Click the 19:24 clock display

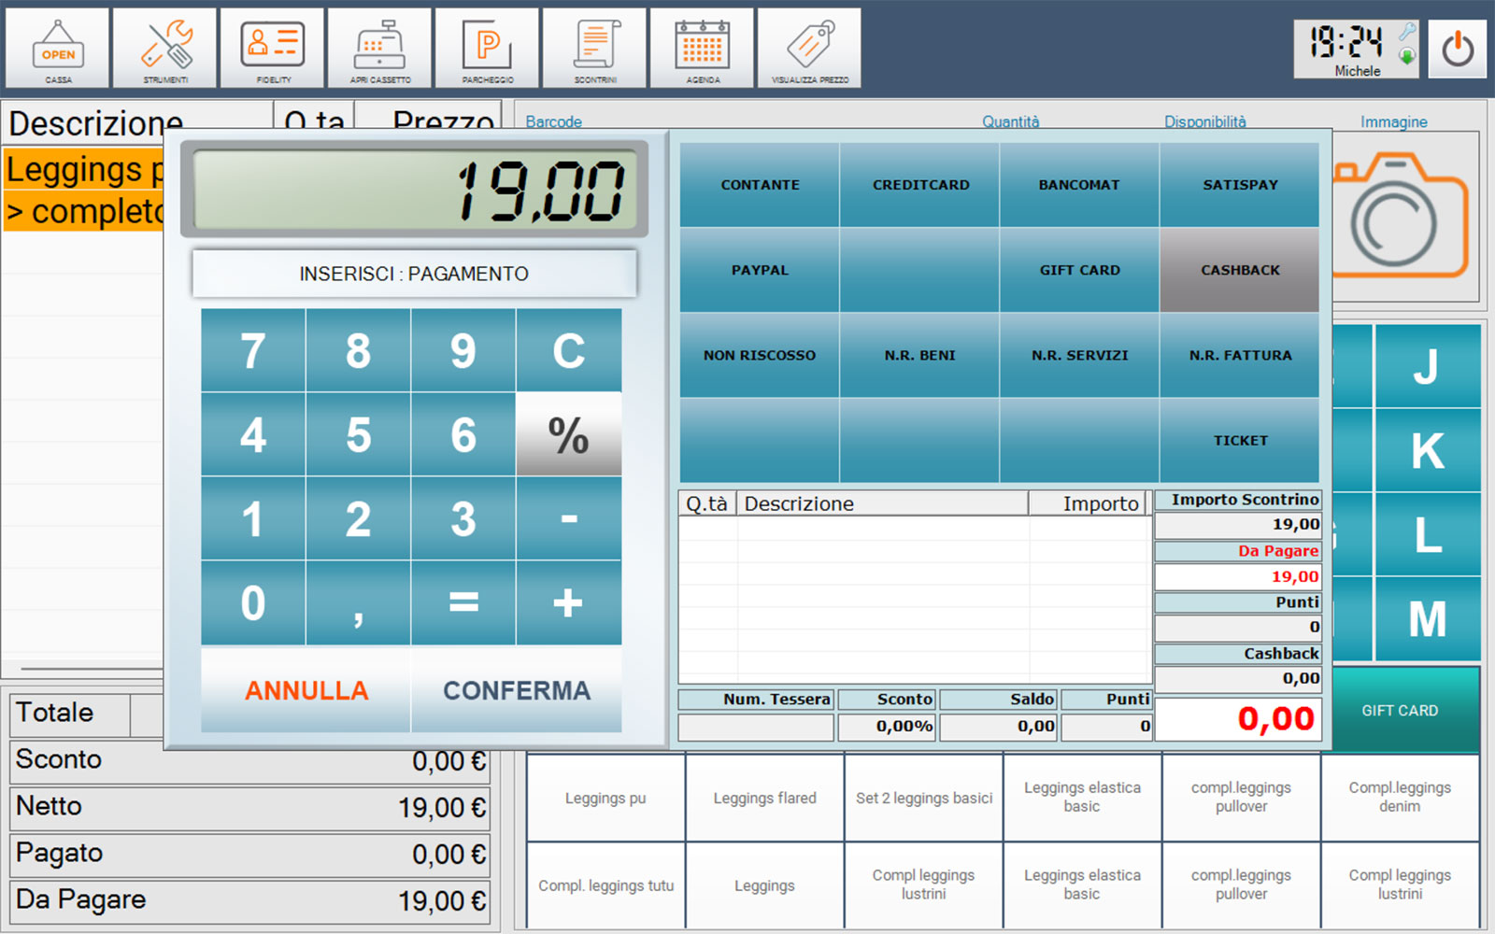point(1346,42)
